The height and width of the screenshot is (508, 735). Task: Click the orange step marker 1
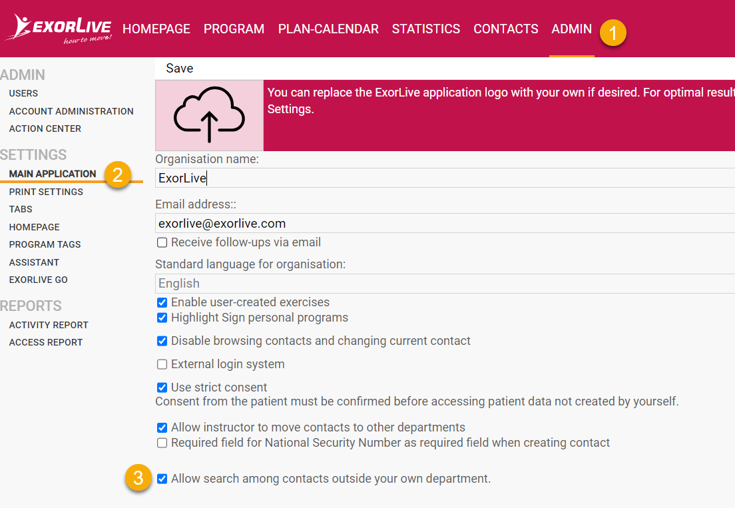[x=613, y=32]
